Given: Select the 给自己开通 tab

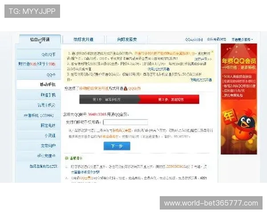Looking at the screenshot, I should click(x=40, y=40).
